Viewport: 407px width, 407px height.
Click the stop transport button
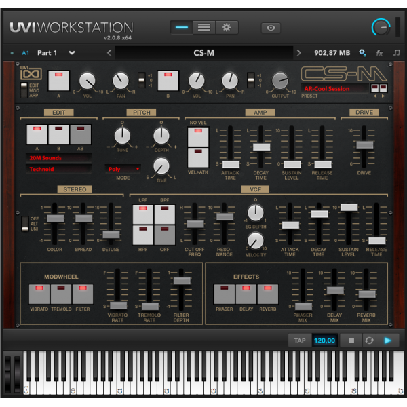[x=351, y=341]
